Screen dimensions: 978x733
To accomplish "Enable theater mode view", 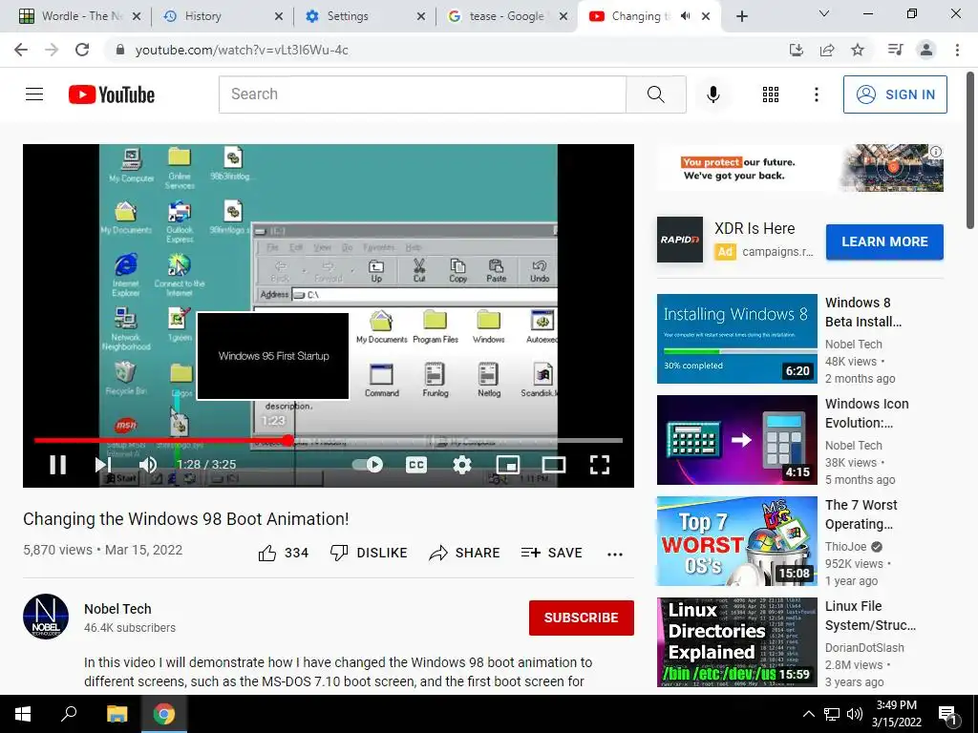I will point(554,465).
